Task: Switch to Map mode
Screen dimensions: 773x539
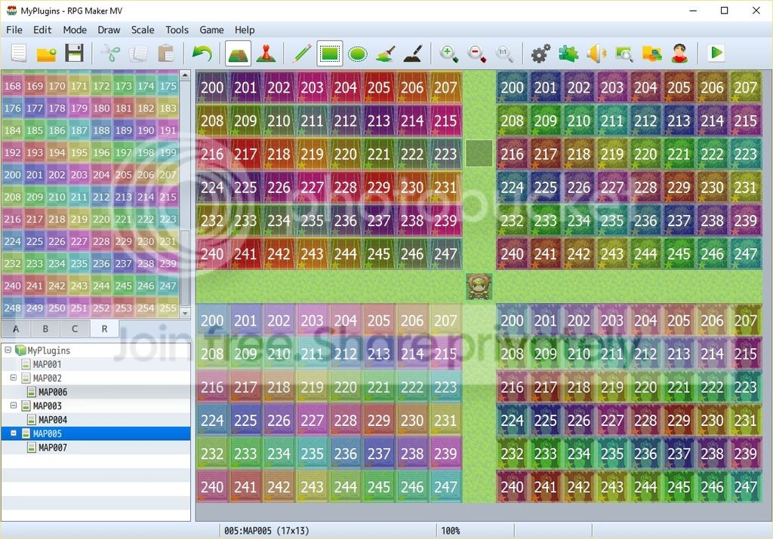Action: click(x=238, y=54)
